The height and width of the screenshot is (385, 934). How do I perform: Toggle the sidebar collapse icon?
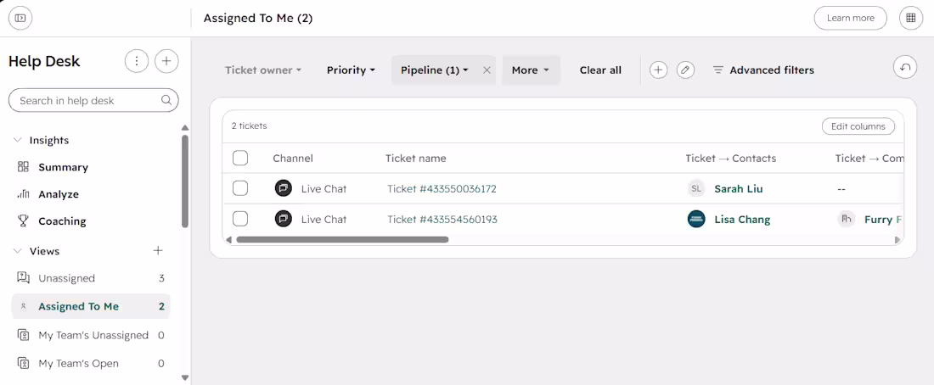pos(20,18)
